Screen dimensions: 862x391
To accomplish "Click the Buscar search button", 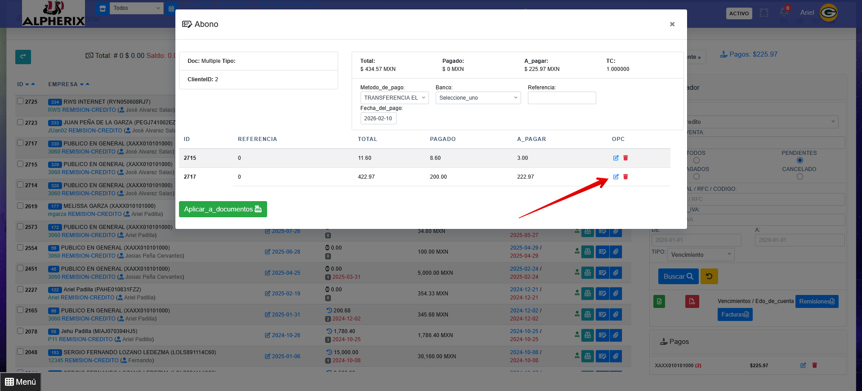I will click(678, 277).
